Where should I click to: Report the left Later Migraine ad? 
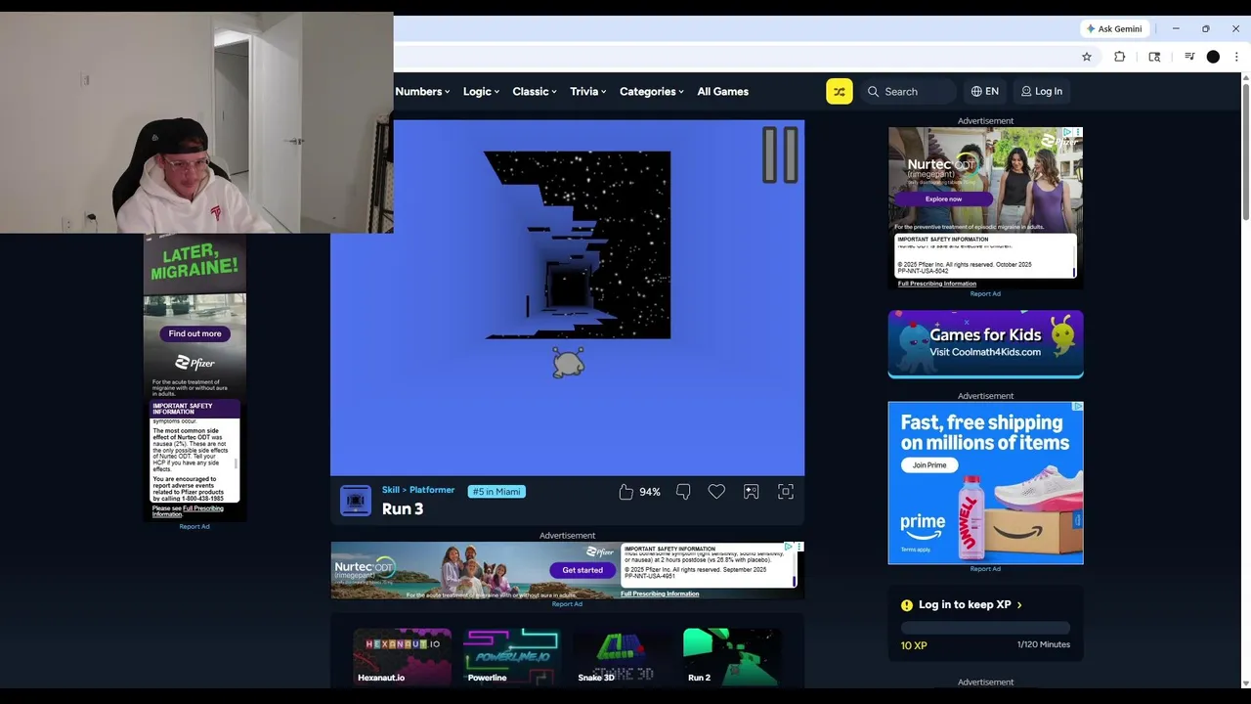click(x=194, y=526)
